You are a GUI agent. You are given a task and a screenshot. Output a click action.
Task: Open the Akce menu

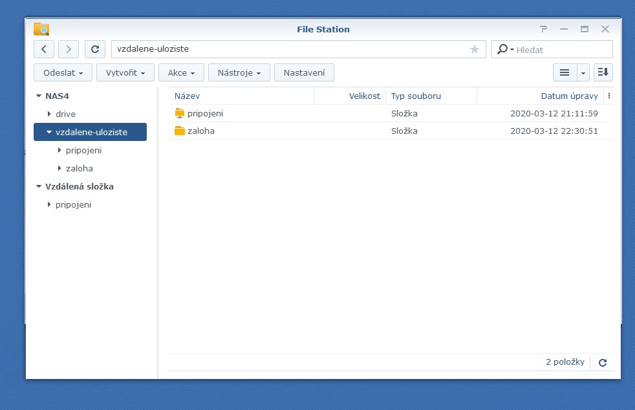[x=181, y=72]
